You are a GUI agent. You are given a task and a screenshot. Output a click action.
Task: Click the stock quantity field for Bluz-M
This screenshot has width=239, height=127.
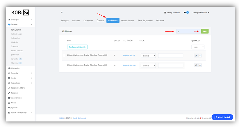(x=171, y=65)
